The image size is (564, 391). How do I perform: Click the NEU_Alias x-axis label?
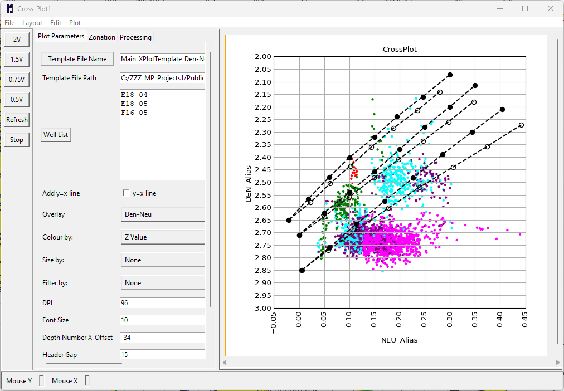[399, 340]
